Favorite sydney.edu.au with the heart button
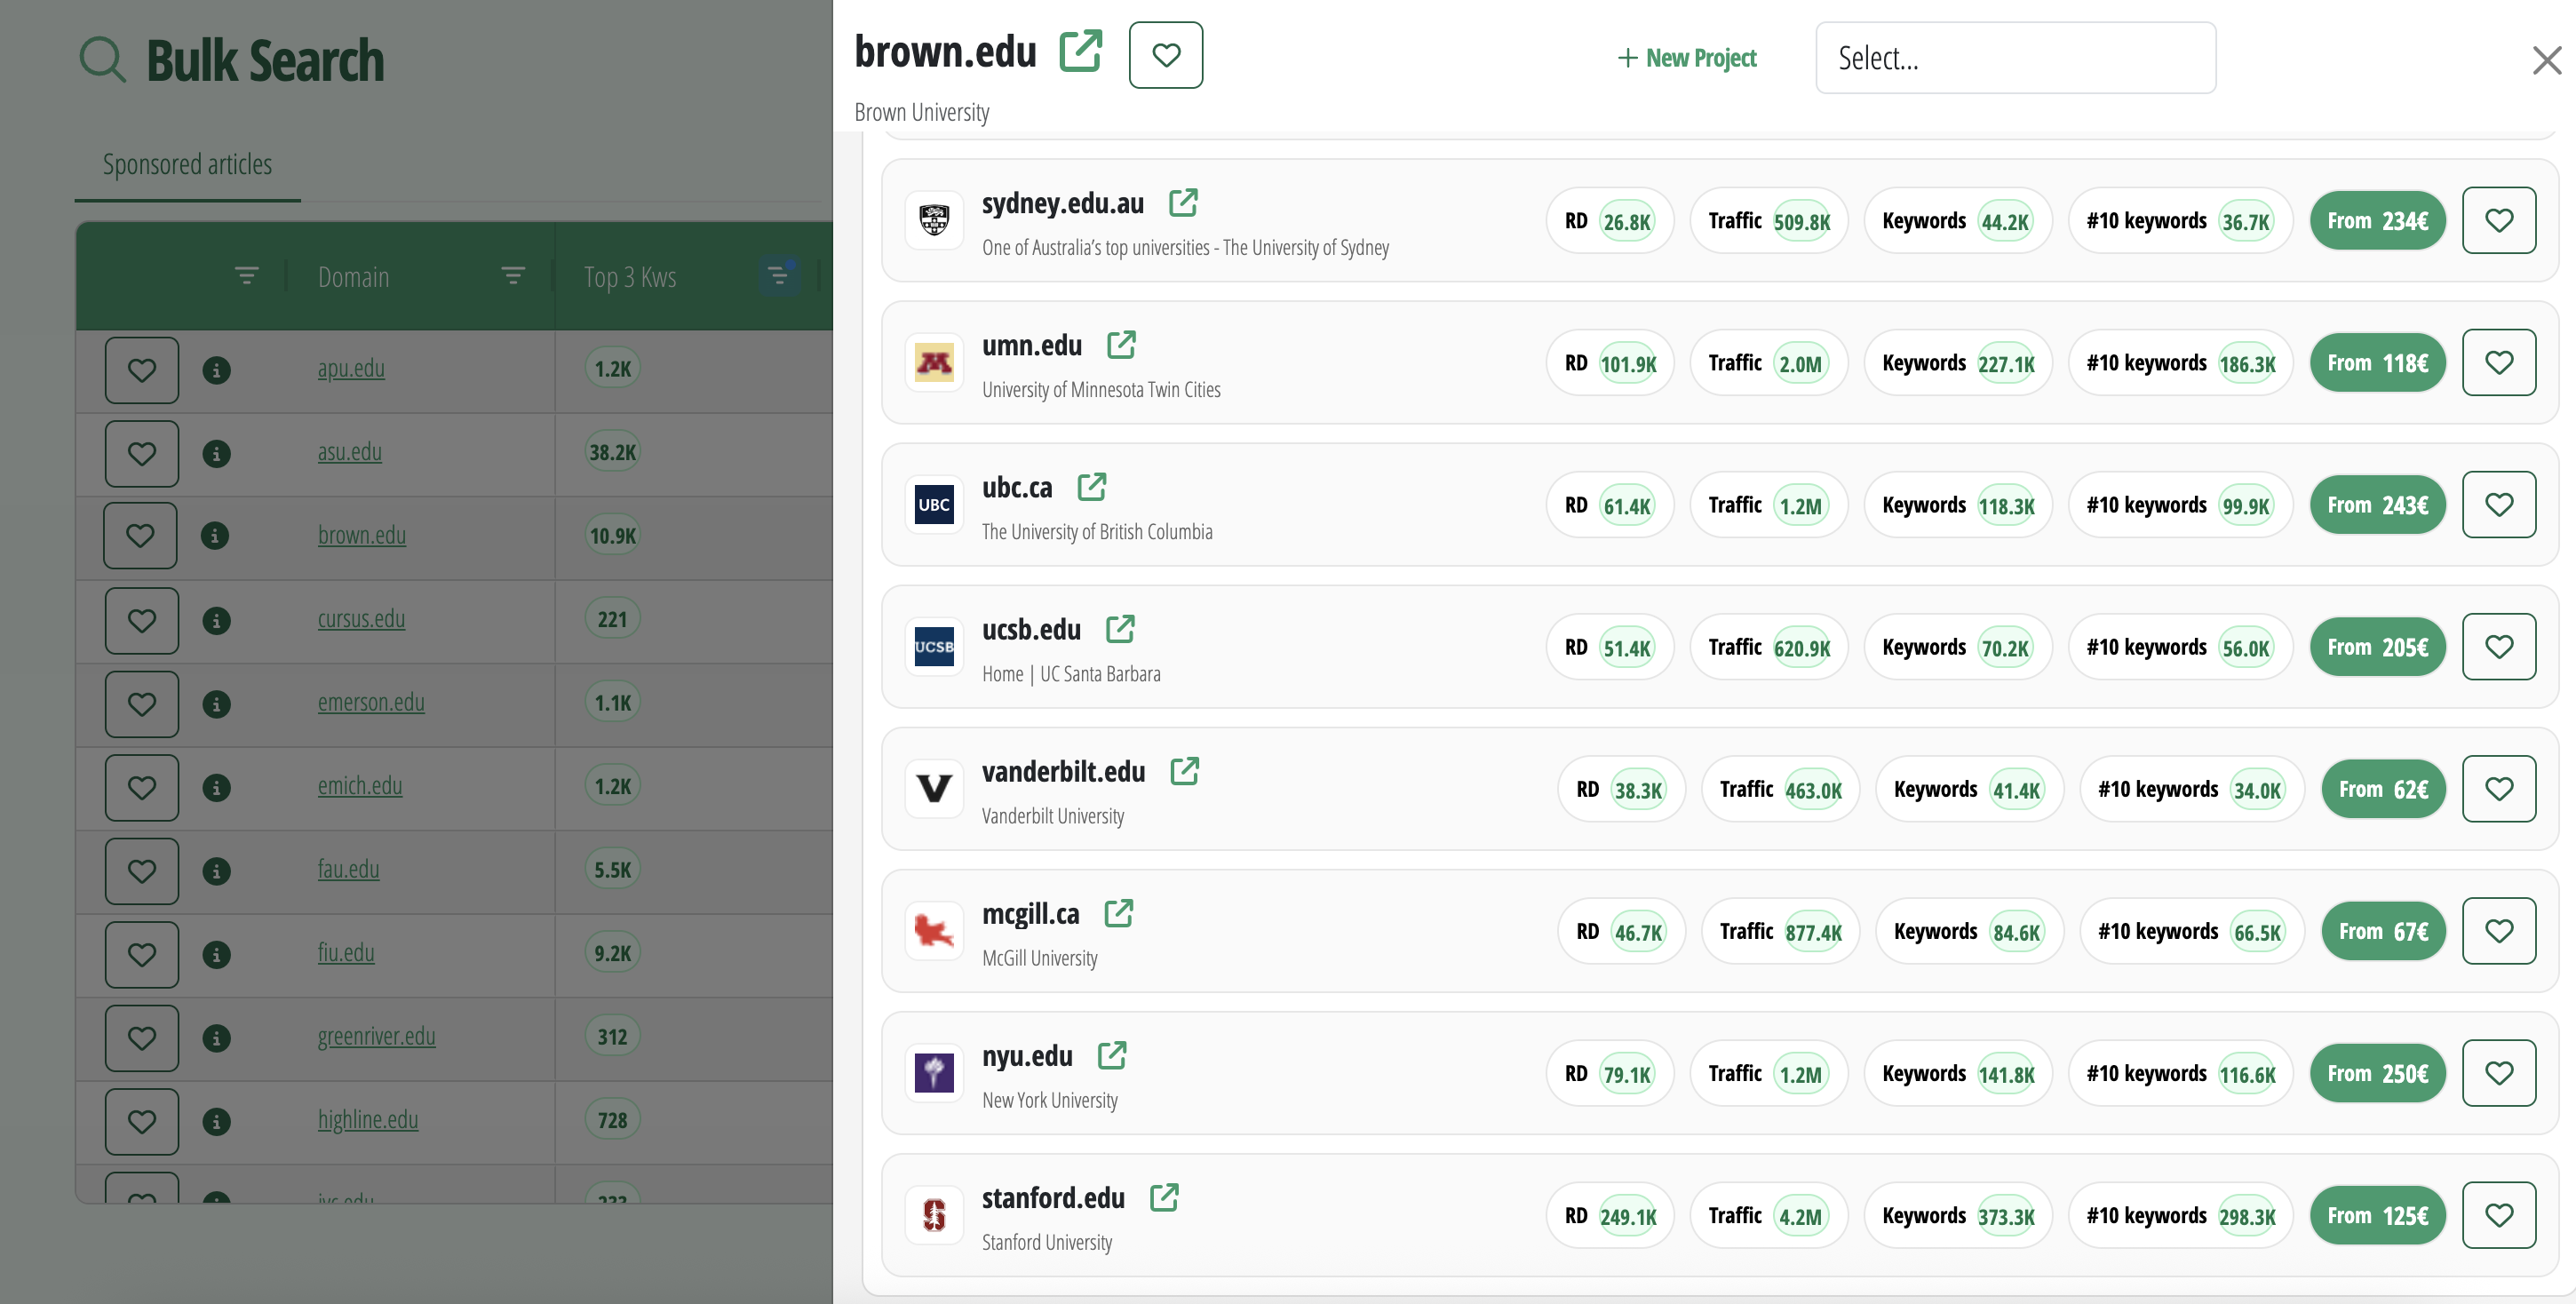Viewport: 2576px width, 1304px height. pyautogui.click(x=2499, y=220)
